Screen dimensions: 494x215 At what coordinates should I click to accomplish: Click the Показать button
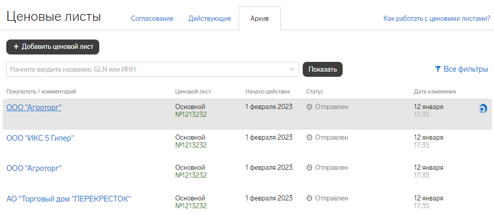(322, 69)
